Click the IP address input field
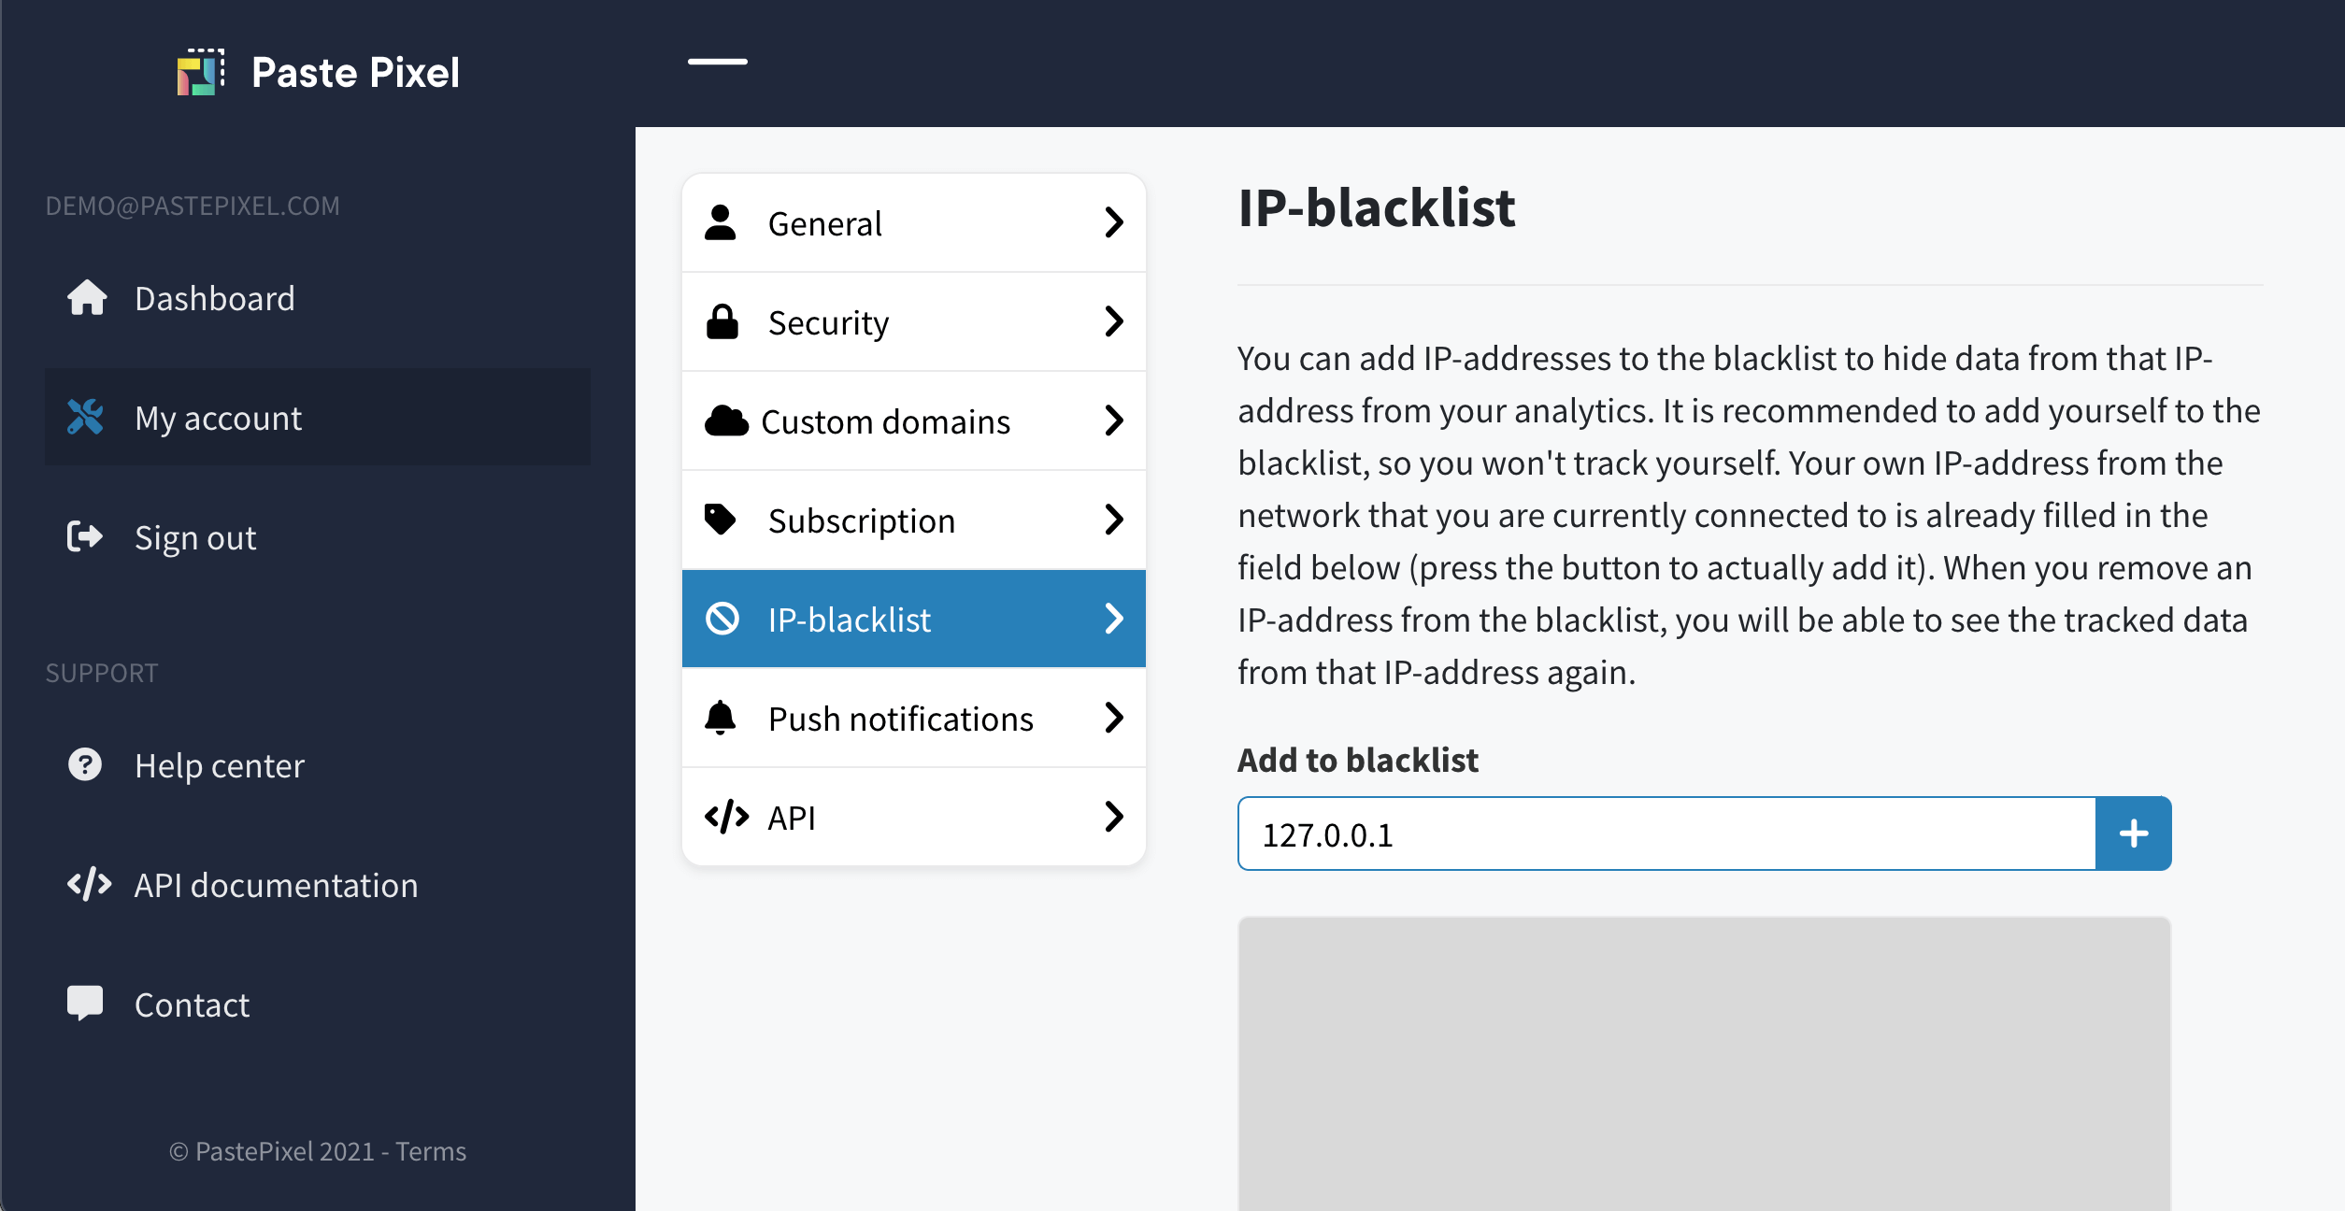This screenshot has width=2345, height=1211. [1666, 834]
